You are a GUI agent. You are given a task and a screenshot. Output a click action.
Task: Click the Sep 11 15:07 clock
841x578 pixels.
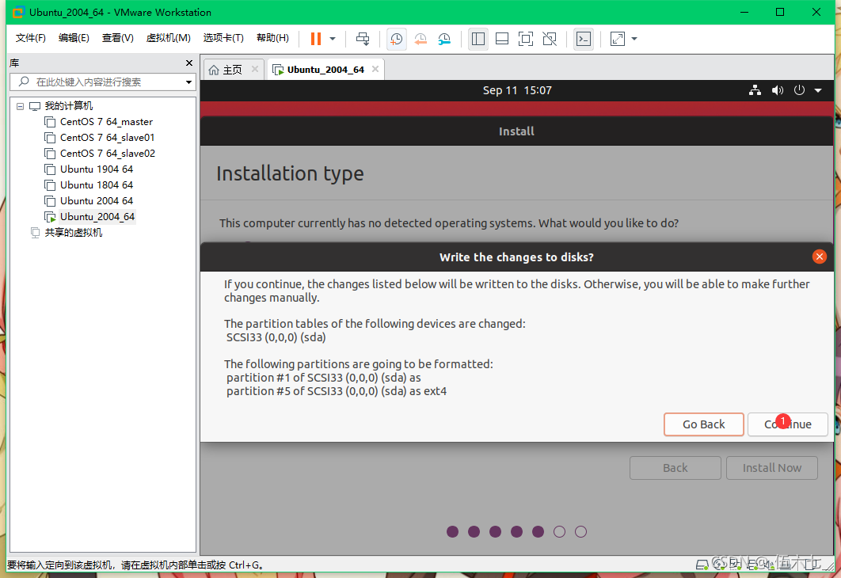517,90
